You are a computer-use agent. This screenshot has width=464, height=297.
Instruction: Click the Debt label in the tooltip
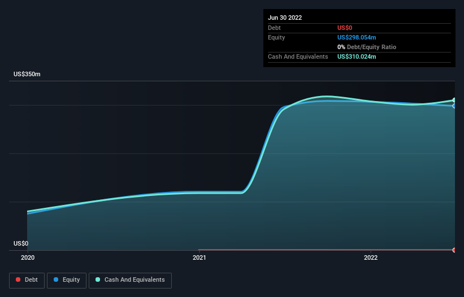pos(274,28)
